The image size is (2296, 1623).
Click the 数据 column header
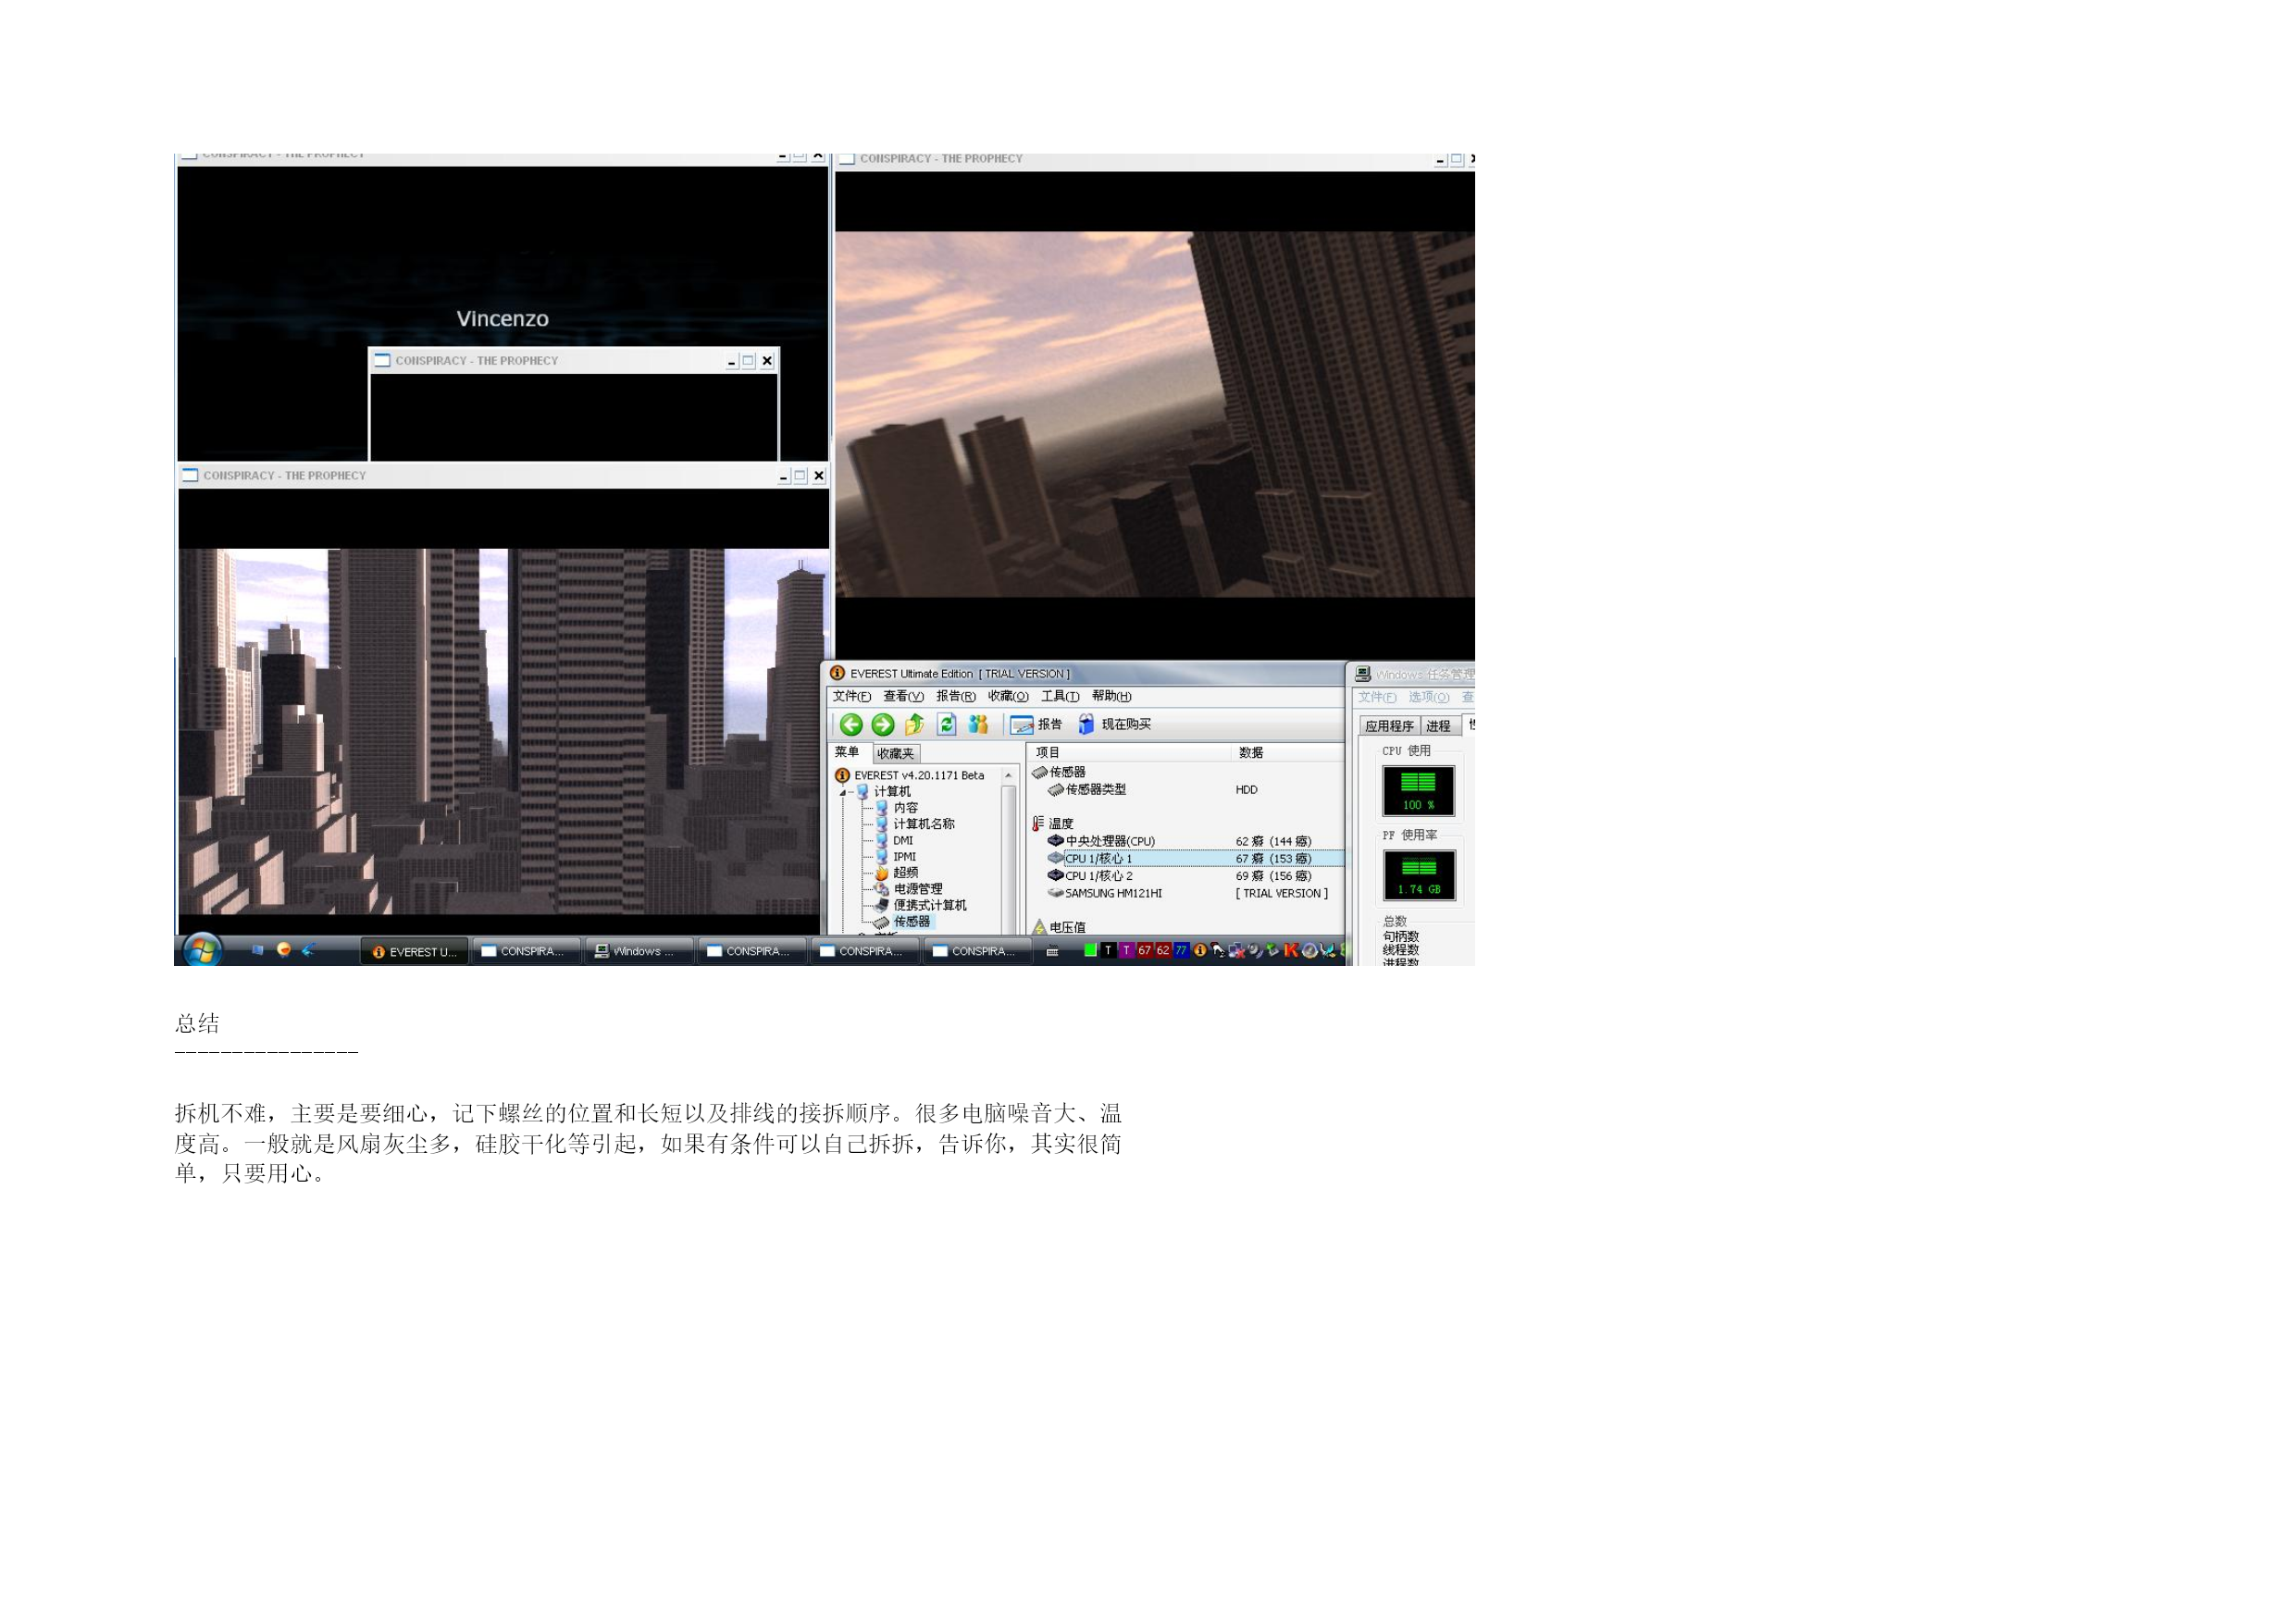[1288, 752]
